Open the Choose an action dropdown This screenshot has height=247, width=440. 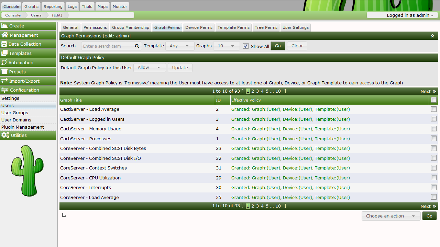click(x=391, y=216)
